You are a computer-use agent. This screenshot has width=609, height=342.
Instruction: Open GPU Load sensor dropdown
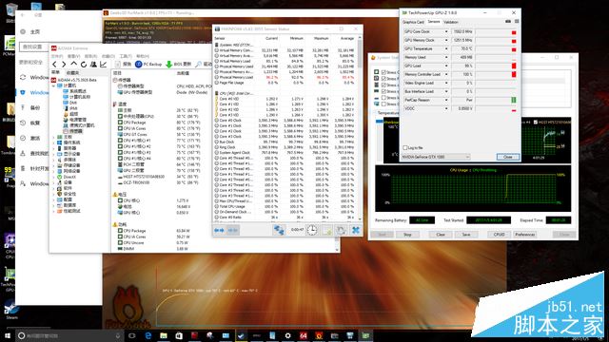click(446, 66)
